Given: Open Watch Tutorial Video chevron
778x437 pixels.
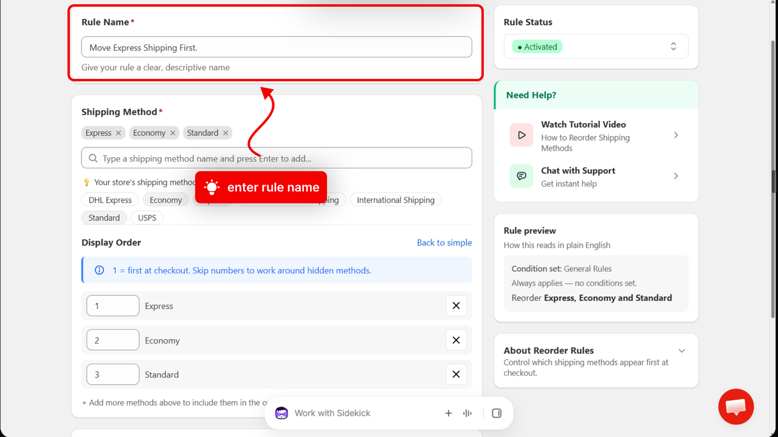Looking at the screenshot, I should pos(676,135).
